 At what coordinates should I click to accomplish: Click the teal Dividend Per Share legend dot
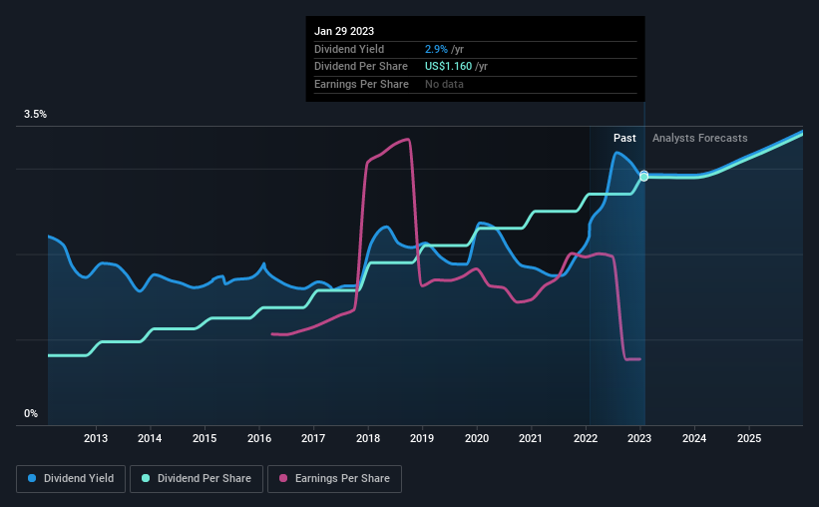point(146,478)
